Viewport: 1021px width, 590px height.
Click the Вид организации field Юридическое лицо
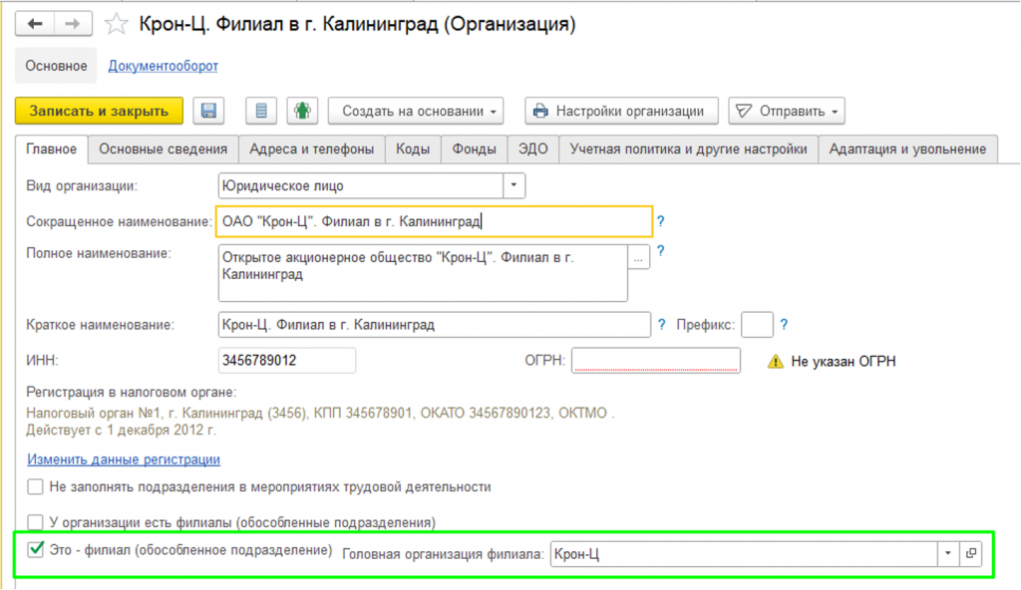(361, 185)
